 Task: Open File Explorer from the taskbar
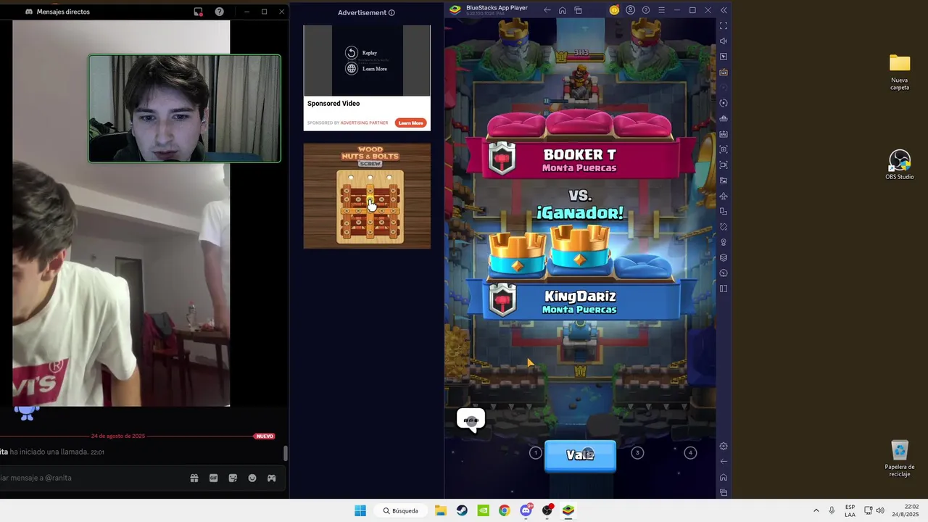pyautogui.click(x=441, y=510)
